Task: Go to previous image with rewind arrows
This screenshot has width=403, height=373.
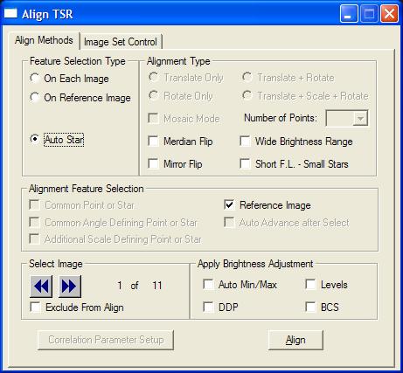Action: click(x=41, y=287)
